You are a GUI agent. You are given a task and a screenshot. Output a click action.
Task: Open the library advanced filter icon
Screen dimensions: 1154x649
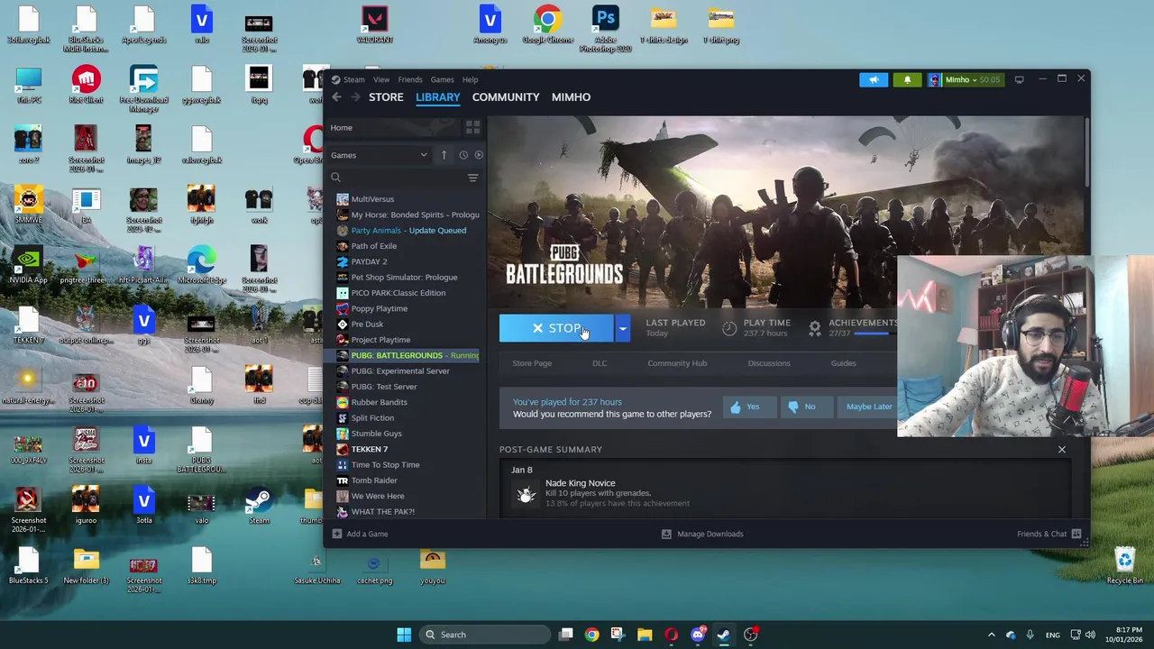point(472,178)
